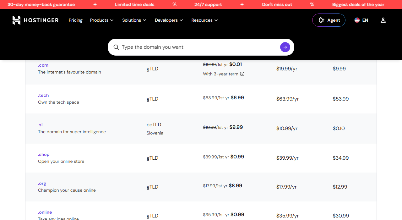This screenshot has width=402, height=220.
Task: Click the $9.99 first-year .si price
Action: (236, 127)
